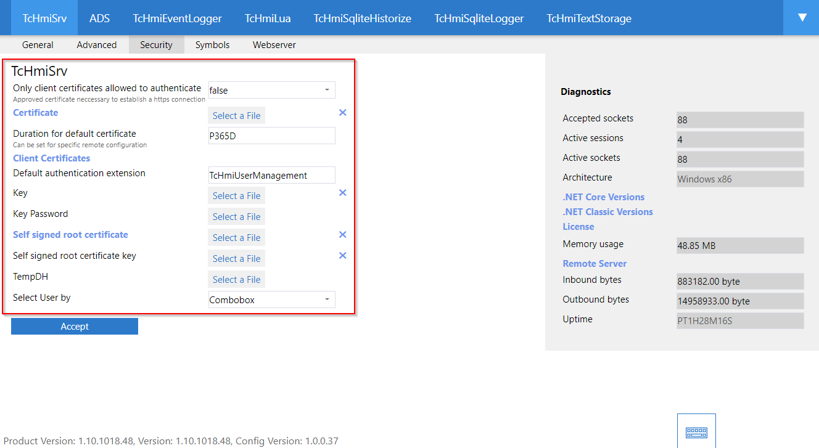Switch to the ADS tab
The image size is (819, 448).
point(99,18)
